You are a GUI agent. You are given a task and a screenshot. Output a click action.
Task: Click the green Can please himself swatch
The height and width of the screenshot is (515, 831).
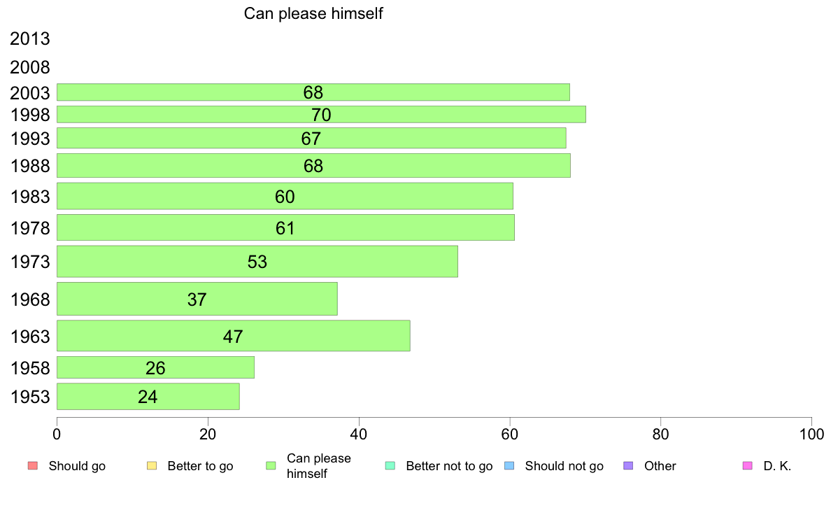[x=271, y=466]
